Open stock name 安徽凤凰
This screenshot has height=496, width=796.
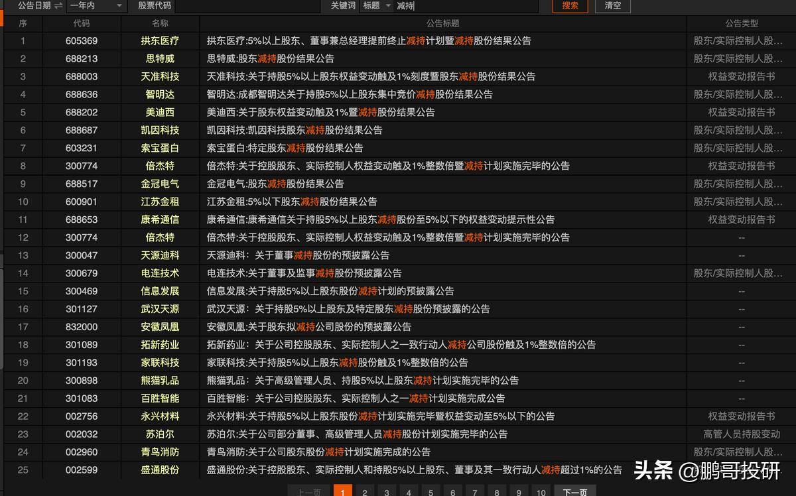[160, 327]
